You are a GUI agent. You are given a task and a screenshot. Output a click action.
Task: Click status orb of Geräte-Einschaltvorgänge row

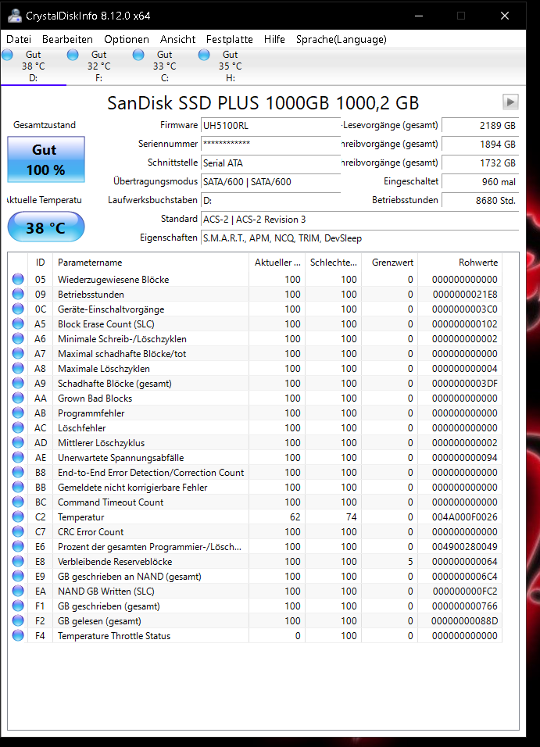(18, 309)
